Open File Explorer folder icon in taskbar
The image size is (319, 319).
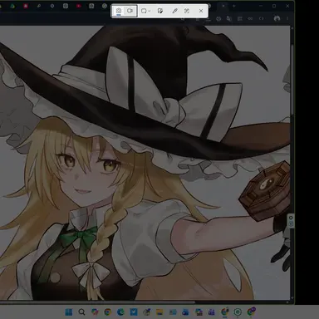click(x=159, y=312)
